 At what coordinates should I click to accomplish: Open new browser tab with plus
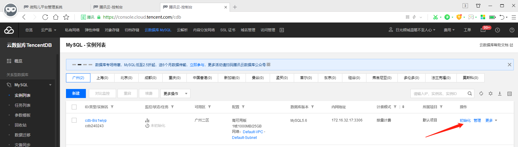pos(235,7)
